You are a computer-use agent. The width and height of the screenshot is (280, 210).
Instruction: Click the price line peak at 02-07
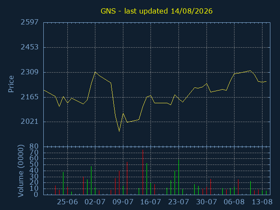click(95, 72)
